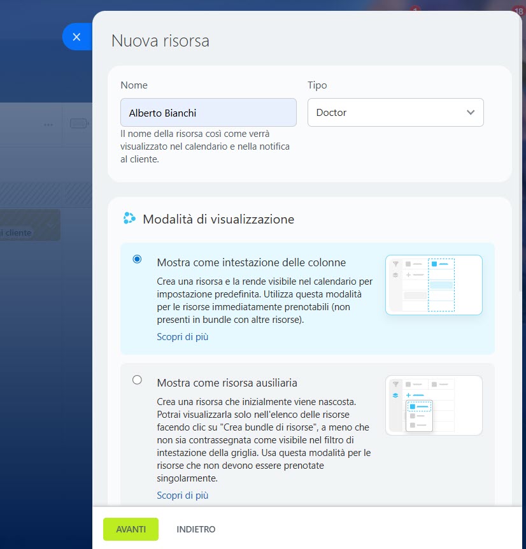Open Scopri di più under column header option

click(182, 337)
